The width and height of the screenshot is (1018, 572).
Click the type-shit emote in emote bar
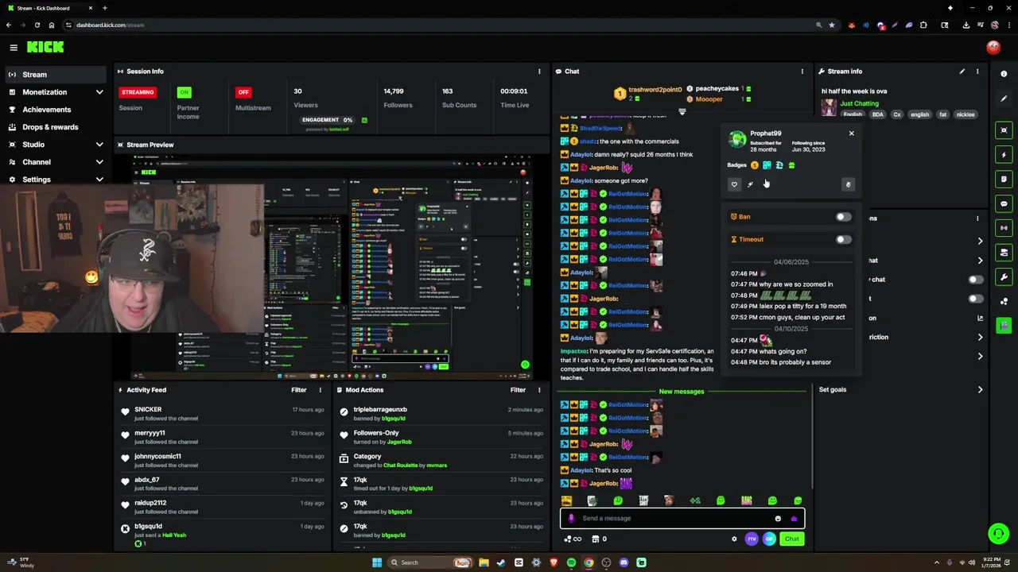point(643,500)
